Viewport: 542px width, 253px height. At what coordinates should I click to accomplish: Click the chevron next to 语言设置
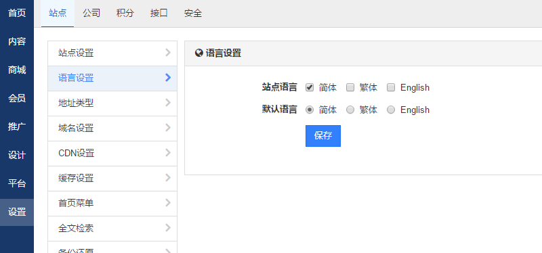click(x=168, y=78)
